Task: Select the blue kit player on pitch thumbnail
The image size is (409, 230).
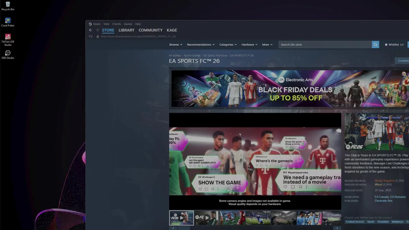Action: coord(258,218)
